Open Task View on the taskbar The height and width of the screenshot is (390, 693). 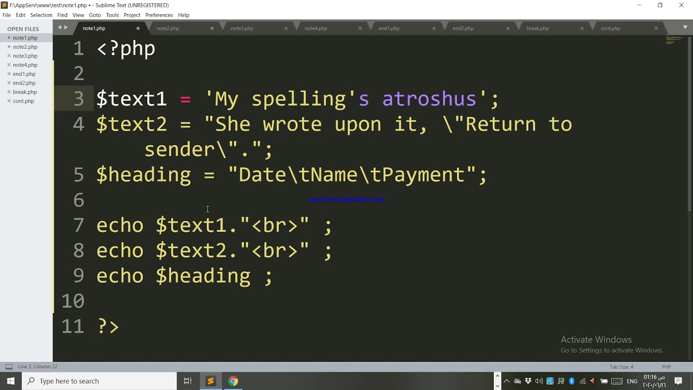click(188, 381)
